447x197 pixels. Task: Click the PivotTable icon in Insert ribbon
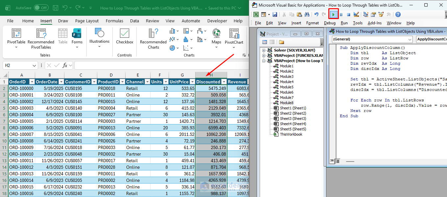[16, 38]
